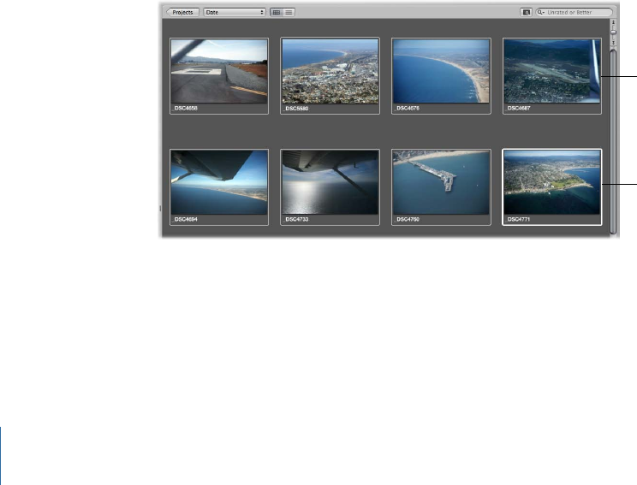The width and height of the screenshot is (637, 485).
Task: Click the _DSC4658 version name label
Action: pos(185,109)
